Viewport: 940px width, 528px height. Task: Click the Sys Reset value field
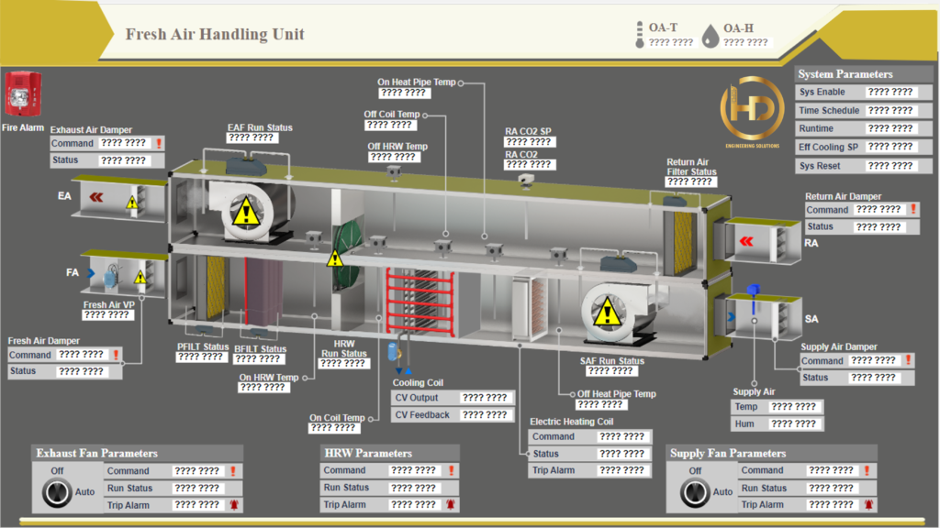890,166
